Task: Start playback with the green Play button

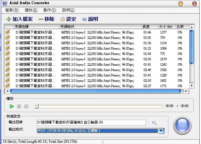Action: (12, 106)
